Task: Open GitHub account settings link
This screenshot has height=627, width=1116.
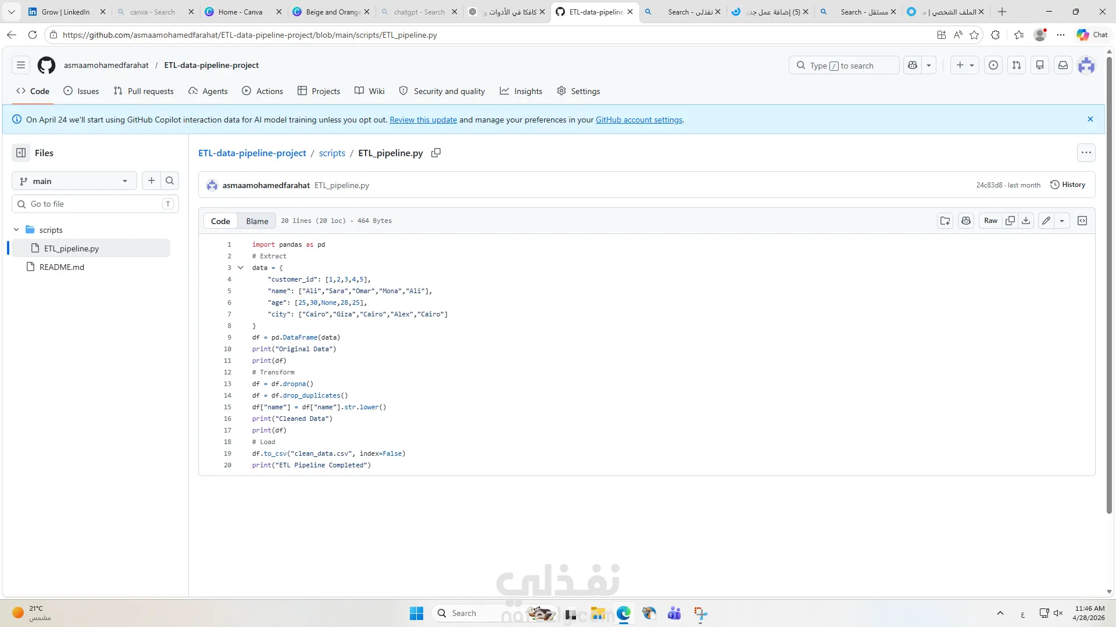Action: pos(639,120)
